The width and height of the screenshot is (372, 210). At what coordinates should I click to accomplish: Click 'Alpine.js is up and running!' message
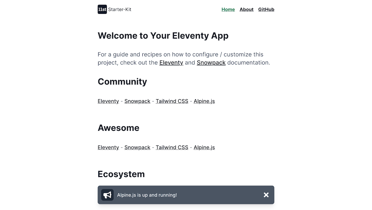point(147,195)
